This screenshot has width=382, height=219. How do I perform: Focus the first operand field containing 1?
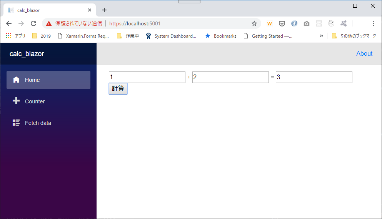(x=147, y=77)
